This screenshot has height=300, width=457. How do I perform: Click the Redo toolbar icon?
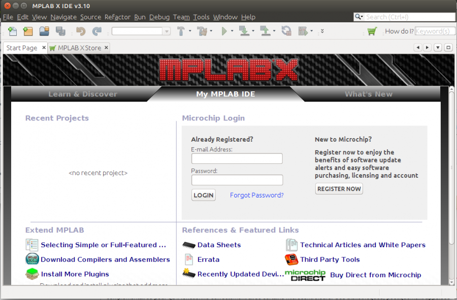pyautogui.click(x=97, y=31)
